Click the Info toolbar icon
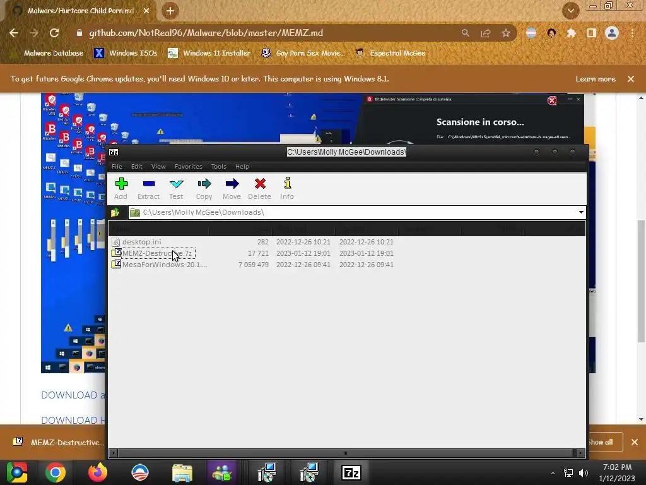The image size is (646, 485). (x=287, y=188)
